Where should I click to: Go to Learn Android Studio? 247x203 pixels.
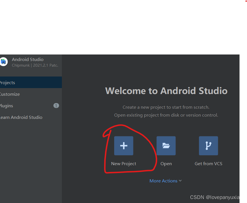click(31, 117)
